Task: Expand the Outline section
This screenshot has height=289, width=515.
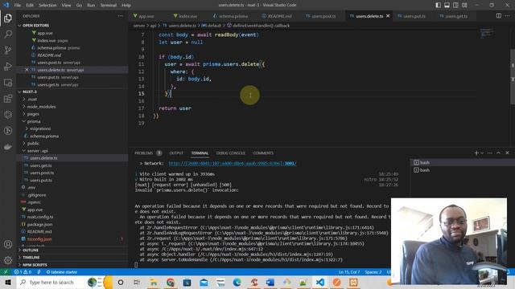Action: click(x=31, y=250)
